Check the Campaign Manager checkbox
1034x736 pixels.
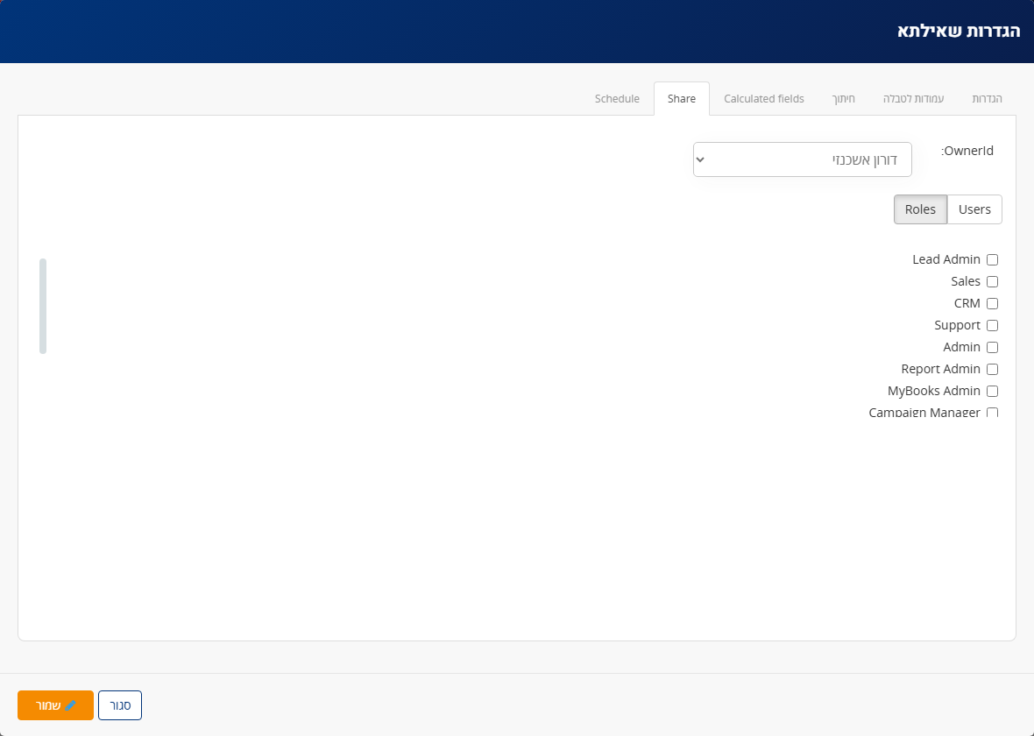(993, 413)
